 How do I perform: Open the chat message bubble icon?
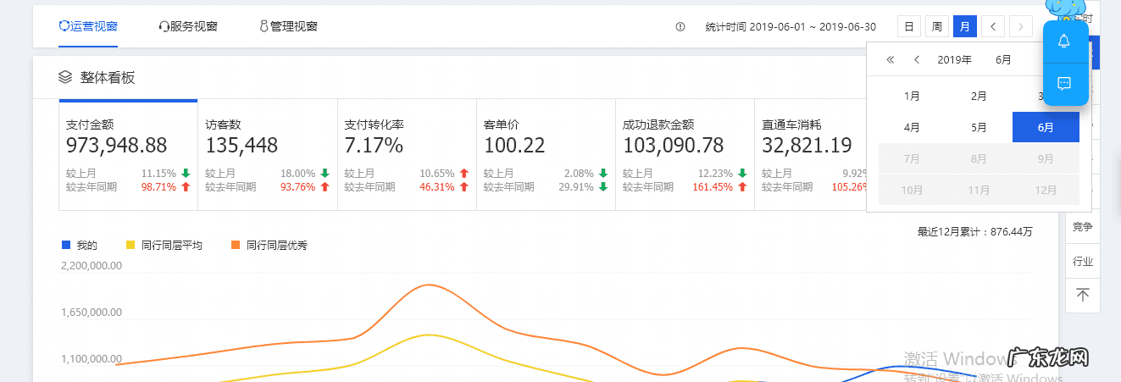point(1064,83)
